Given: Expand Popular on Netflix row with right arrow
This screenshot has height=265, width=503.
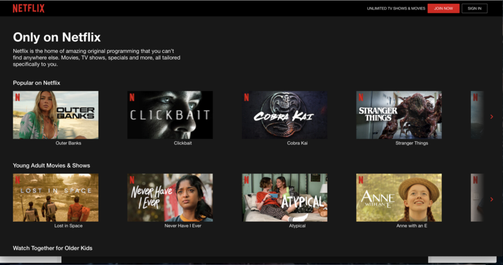Looking at the screenshot, I should pos(492,116).
